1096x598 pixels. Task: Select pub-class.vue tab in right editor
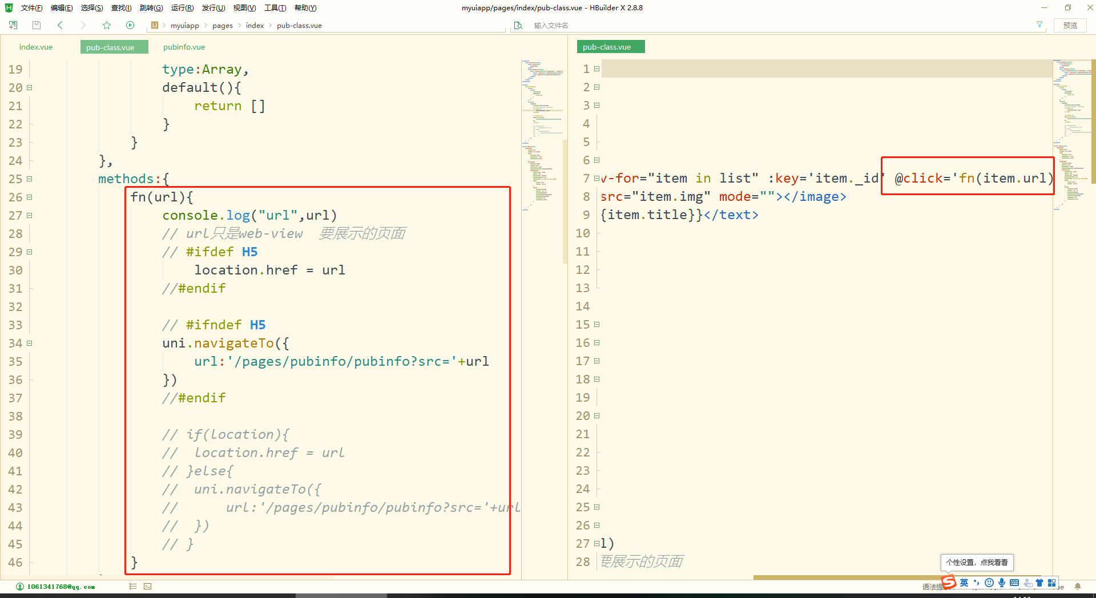[x=611, y=47]
